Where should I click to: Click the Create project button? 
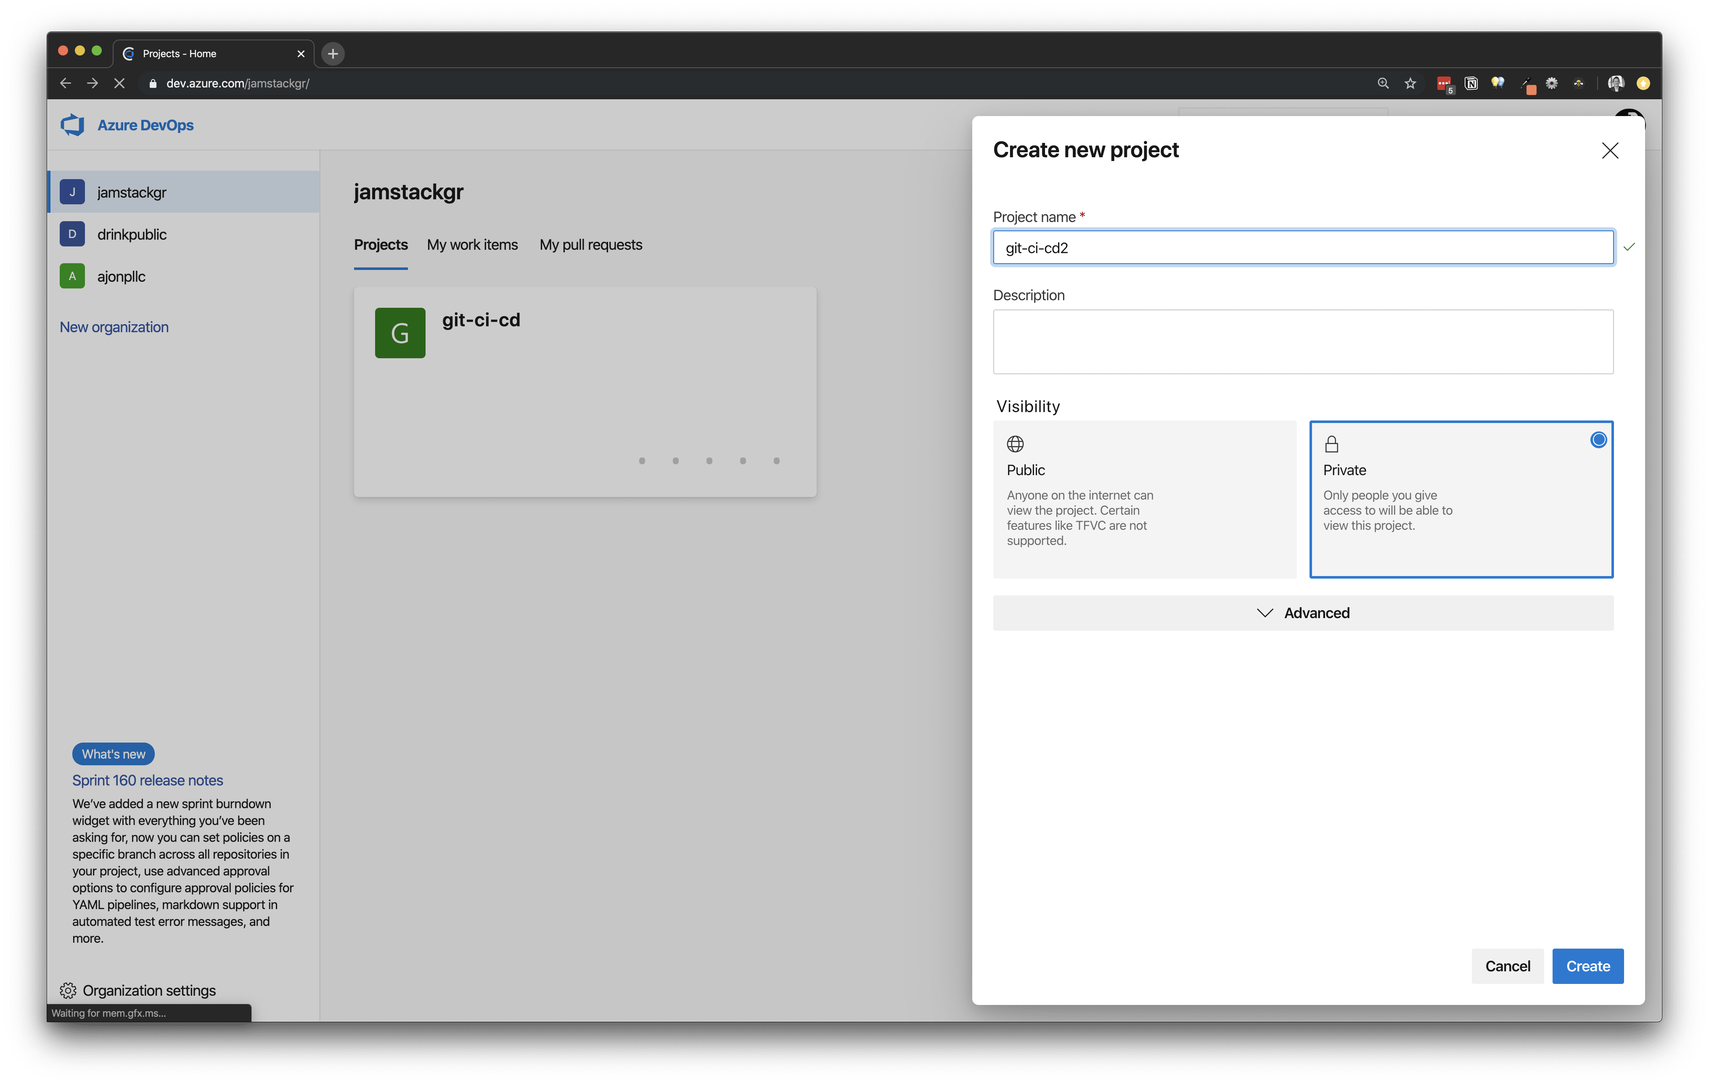1588,965
